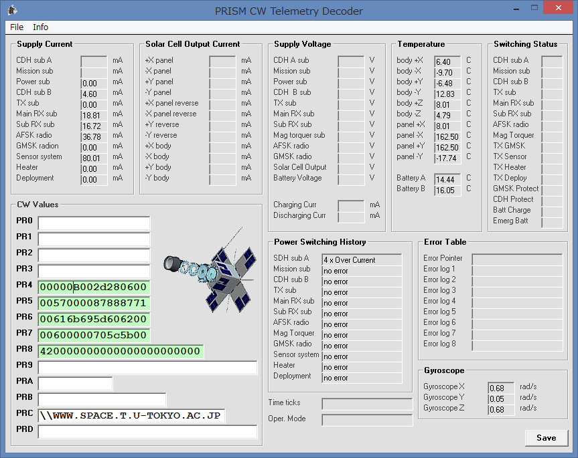Viewport: 578px width, 458px height.
Task: Click CDH sub A switching status field
Action: [552, 62]
